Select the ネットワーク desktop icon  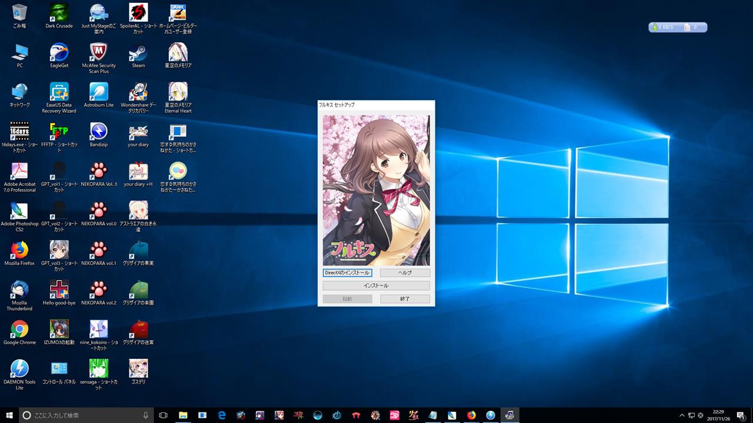point(19,95)
